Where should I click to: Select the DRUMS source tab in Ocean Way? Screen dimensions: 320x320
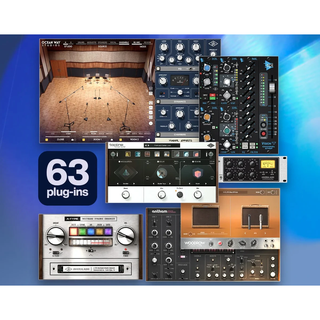click(81, 42)
